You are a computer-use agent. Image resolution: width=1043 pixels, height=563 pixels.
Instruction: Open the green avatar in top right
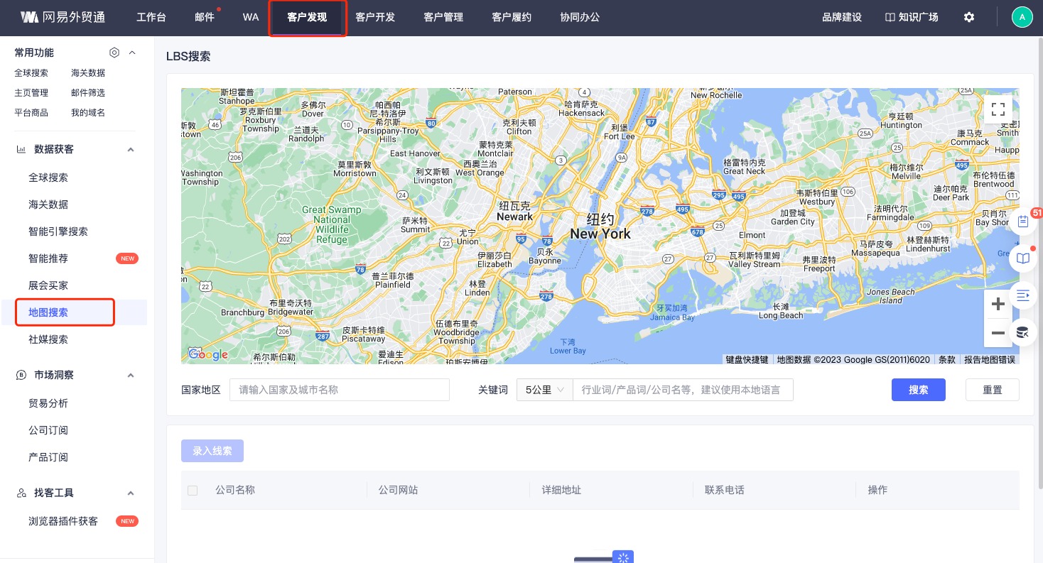tap(1022, 16)
